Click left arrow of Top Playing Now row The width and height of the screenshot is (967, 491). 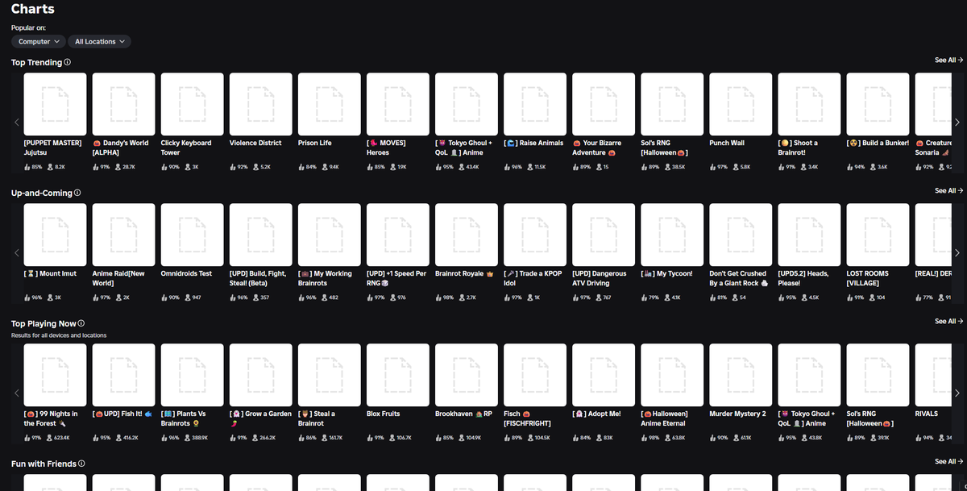tap(16, 393)
